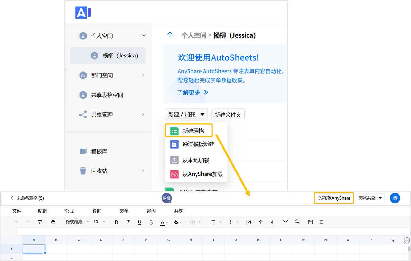Click the save disk icon
Screen dimensions: 411x261
(x=310, y=222)
